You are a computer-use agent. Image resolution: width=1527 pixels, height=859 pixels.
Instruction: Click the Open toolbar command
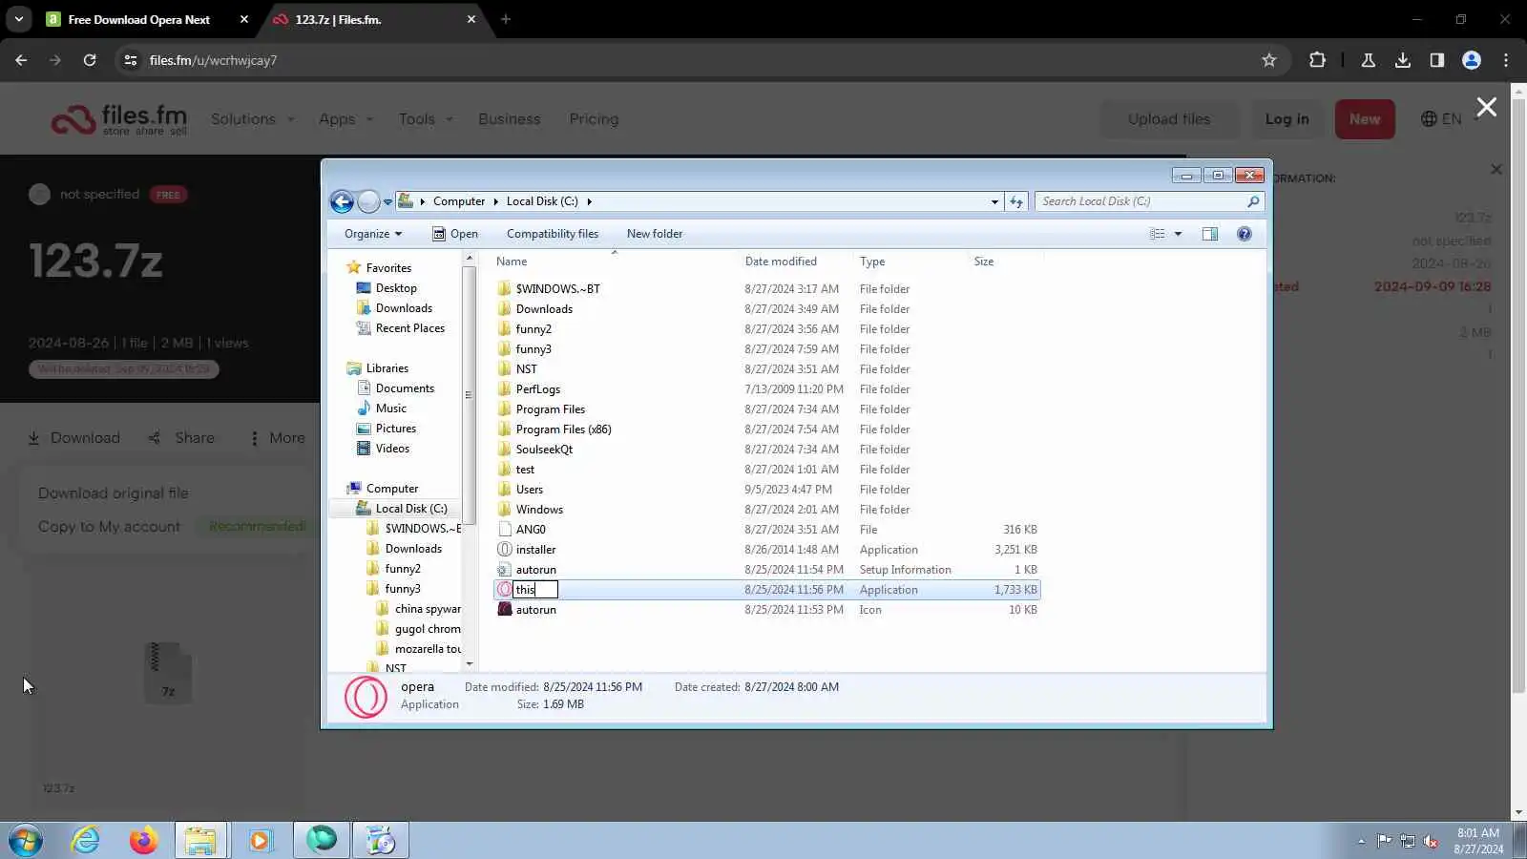[455, 234]
